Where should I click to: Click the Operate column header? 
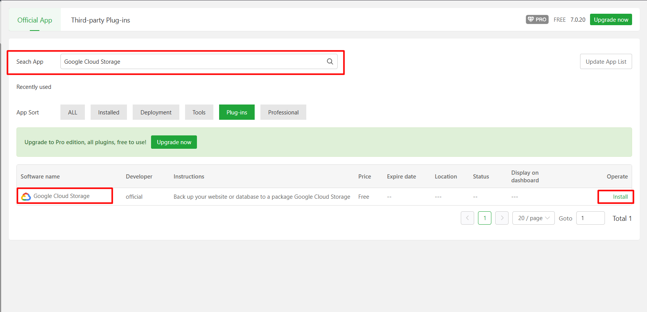(x=617, y=177)
